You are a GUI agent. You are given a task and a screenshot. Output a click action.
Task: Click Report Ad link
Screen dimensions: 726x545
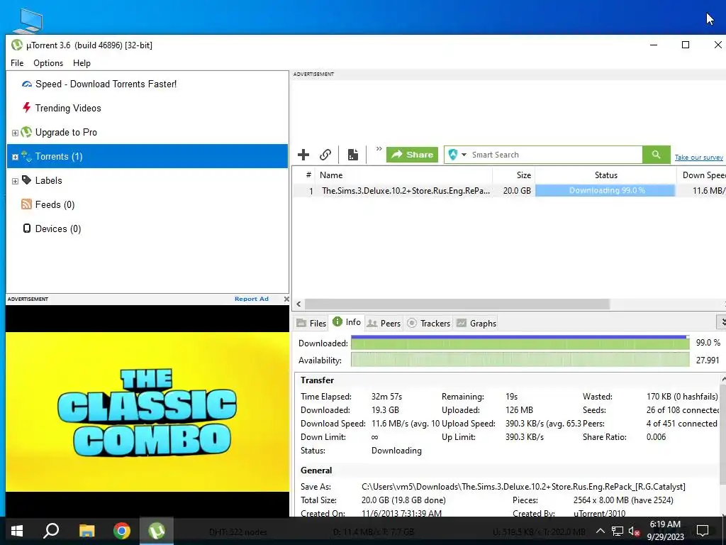pyautogui.click(x=252, y=299)
